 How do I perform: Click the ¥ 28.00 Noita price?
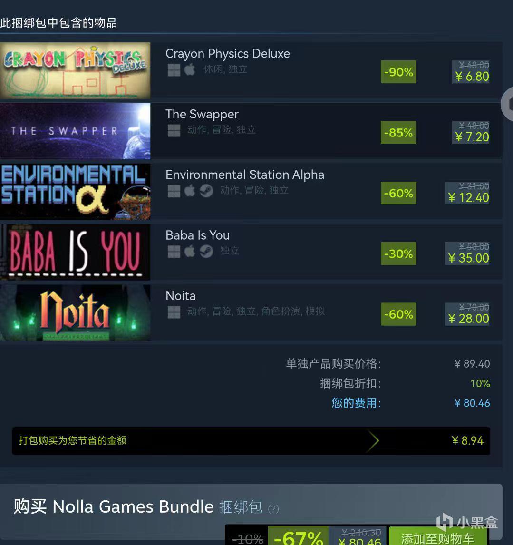tap(468, 318)
